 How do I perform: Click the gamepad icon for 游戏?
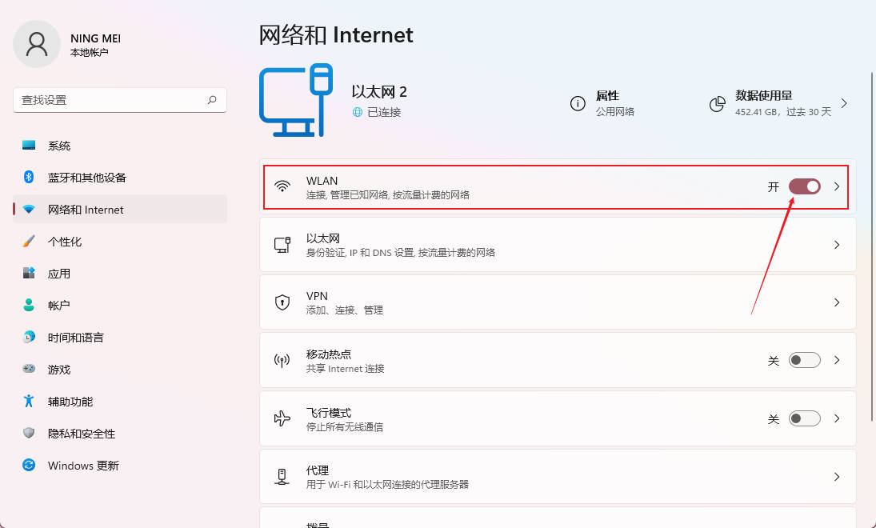(29, 369)
